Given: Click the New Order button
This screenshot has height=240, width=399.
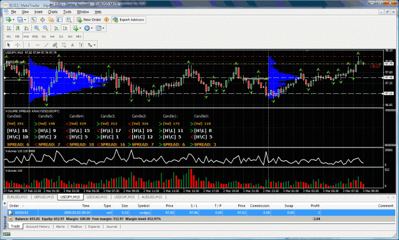Looking at the screenshot, I should pyautogui.click(x=89, y=20).
